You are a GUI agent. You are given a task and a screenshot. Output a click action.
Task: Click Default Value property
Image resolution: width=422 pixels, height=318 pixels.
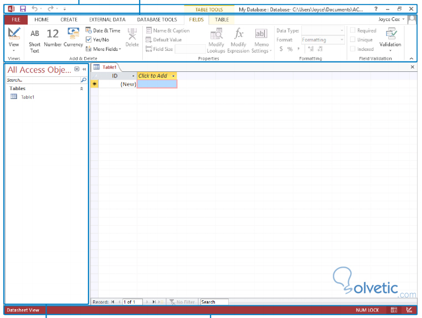pos(164,39)
